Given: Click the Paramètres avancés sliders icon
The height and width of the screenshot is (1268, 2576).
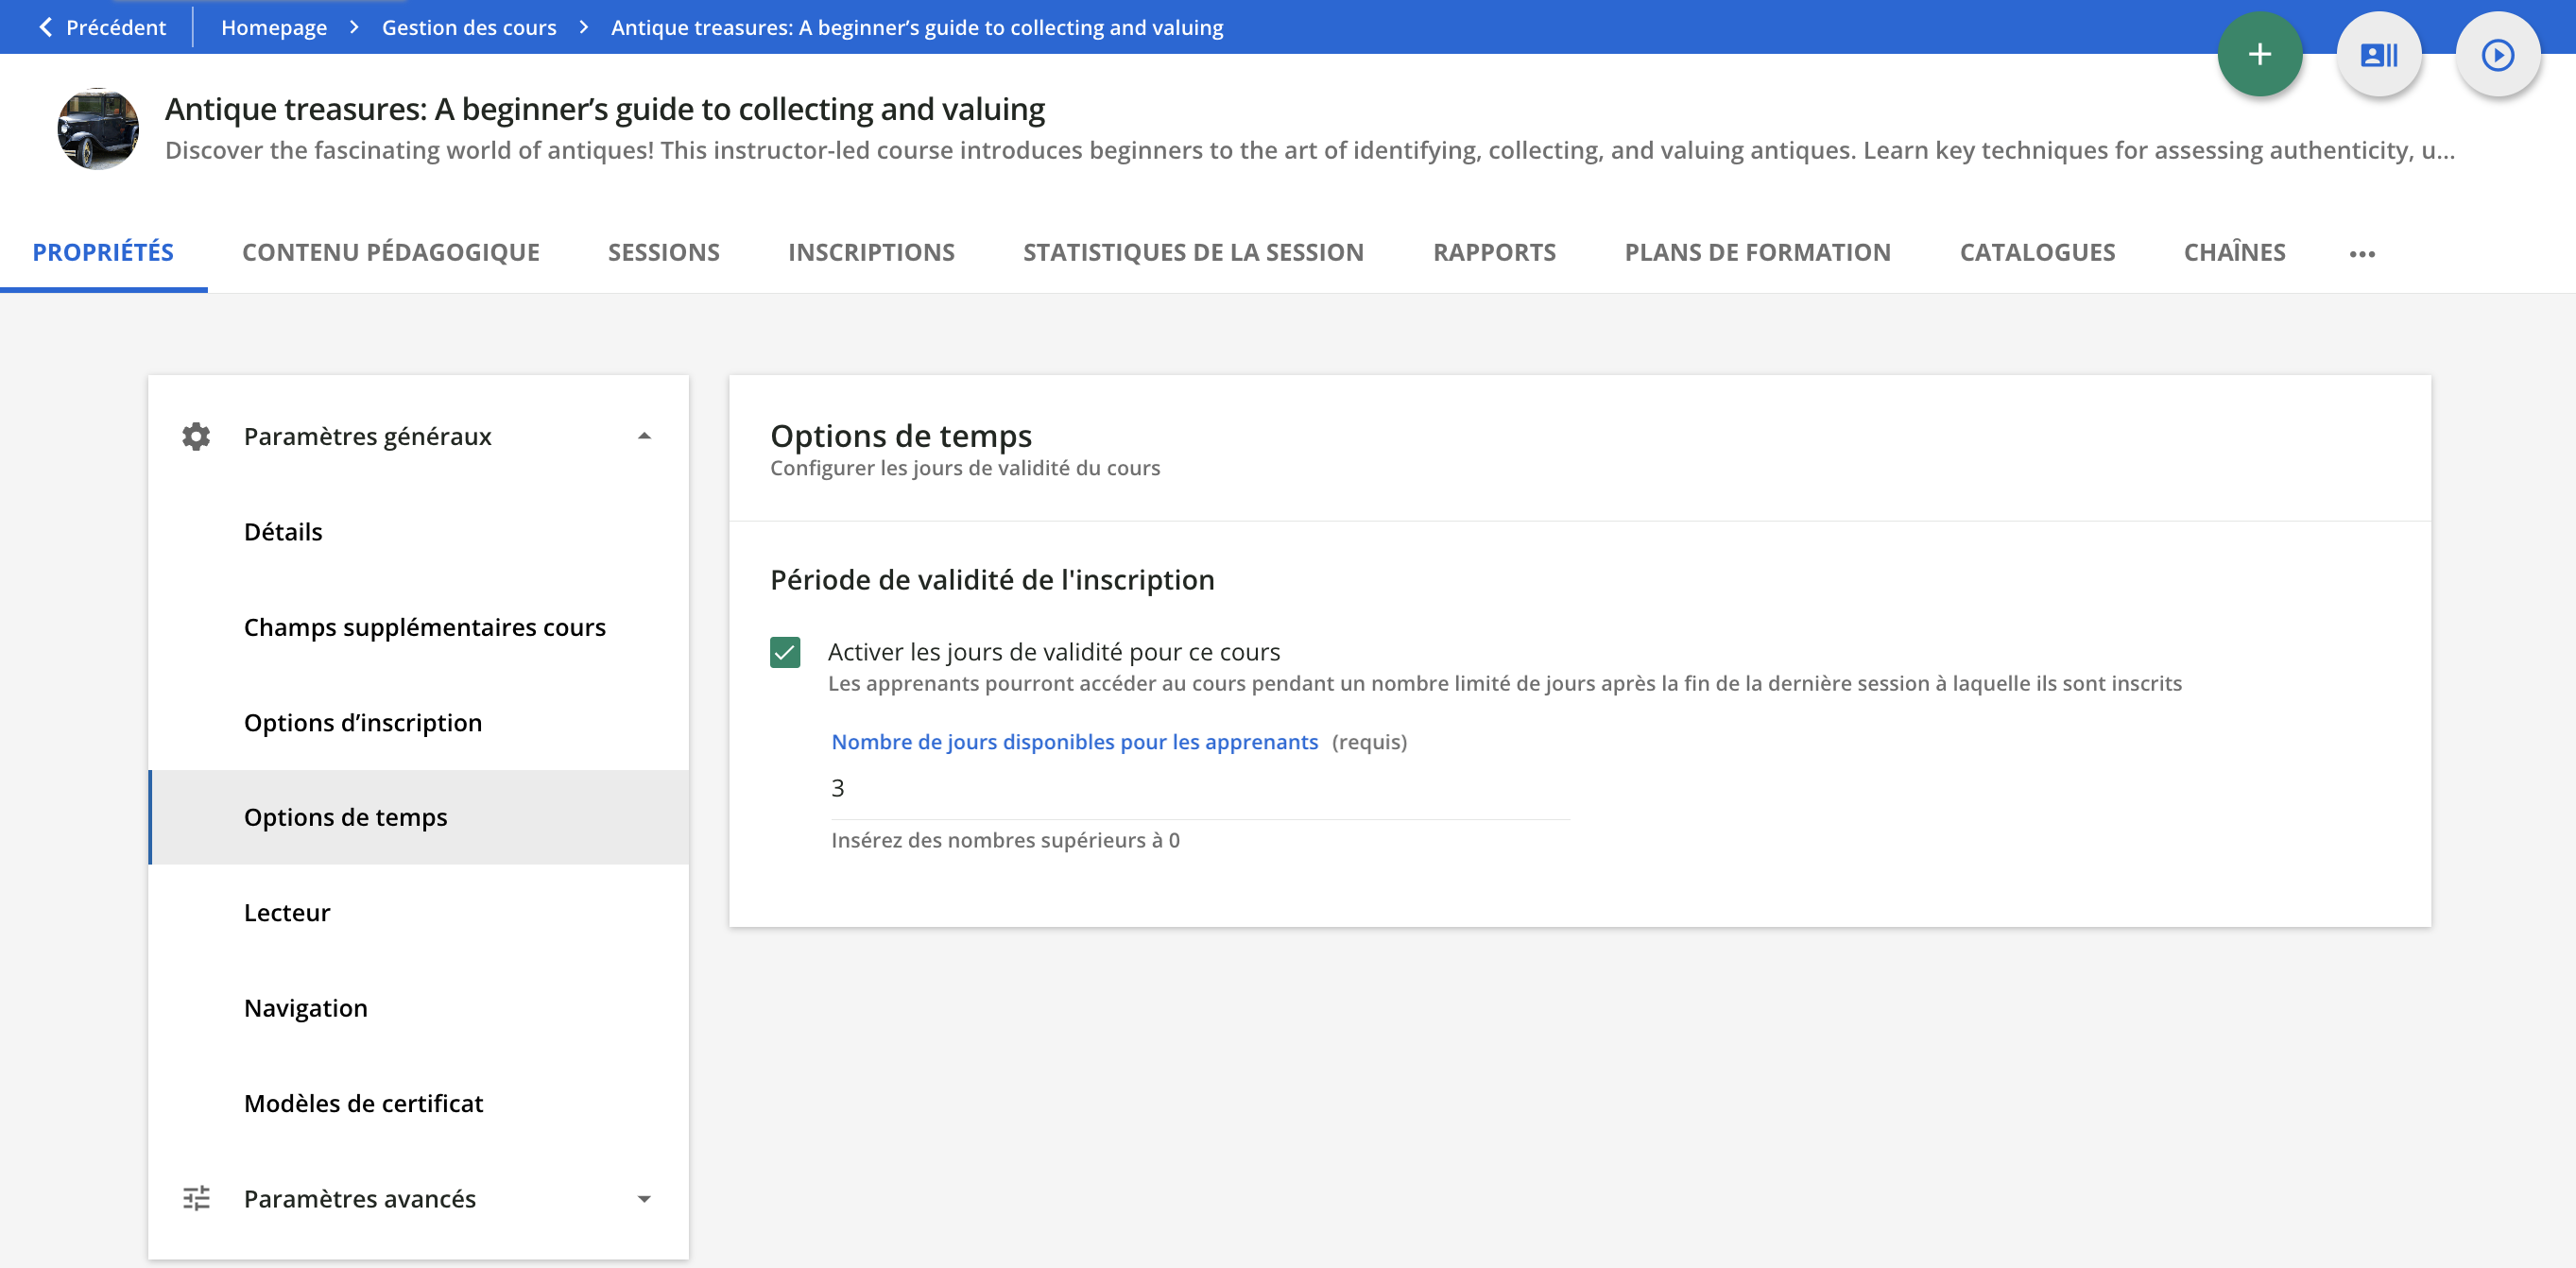Looking at the screenshot, I should point(196,1198).
